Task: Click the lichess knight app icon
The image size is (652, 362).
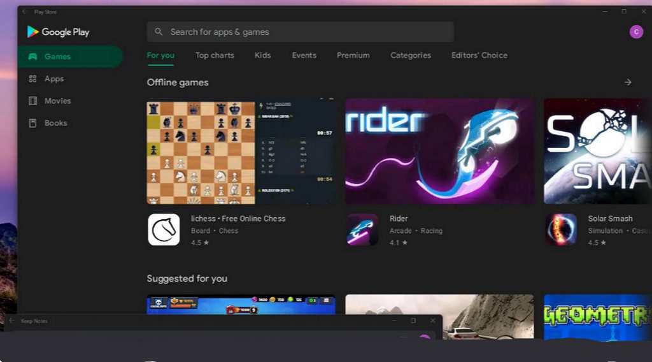Action: [x=164, y=229]
